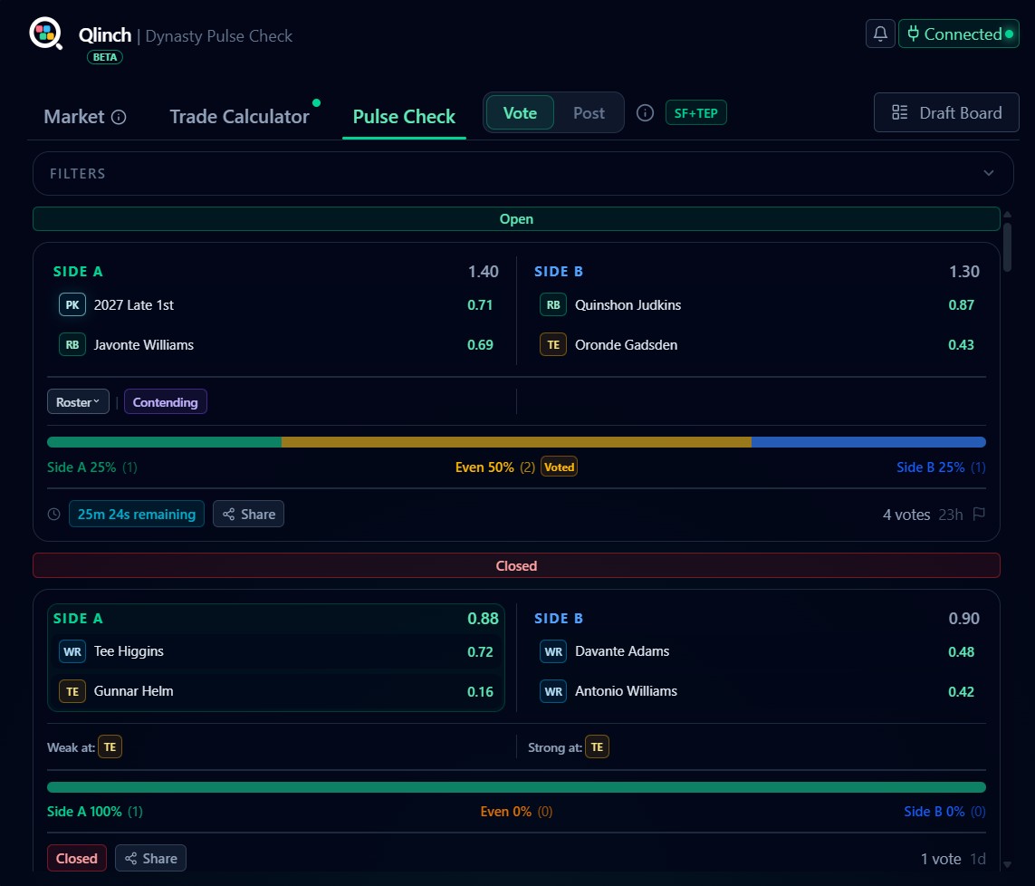Collapse the Open section header
The image size is (1035, 886).
click(x=516, y=219)
